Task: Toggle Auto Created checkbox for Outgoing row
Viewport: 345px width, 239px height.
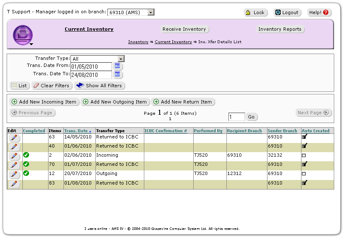Action: click(x=304, y=174)
